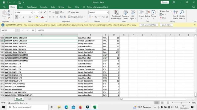
Task: Open Conditional Formatting menu
Action: [116, 15]
